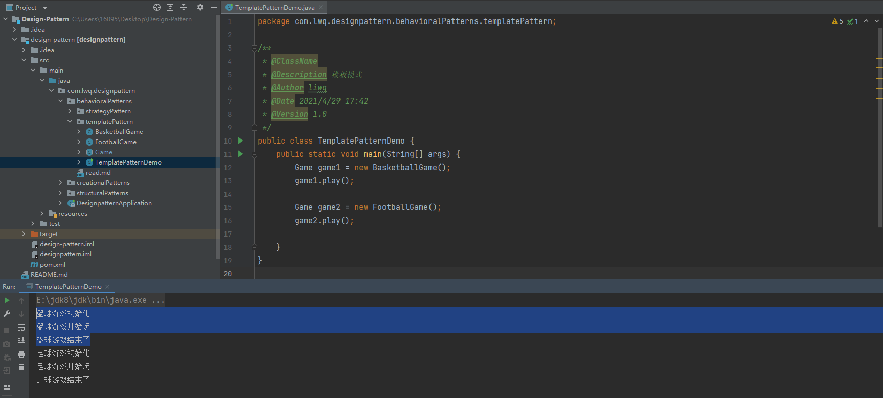Image resolution: width=883 pixels, height=398 pixels.
Task: Click BasketballGame() in code line 12
Action: click(410, 167)
